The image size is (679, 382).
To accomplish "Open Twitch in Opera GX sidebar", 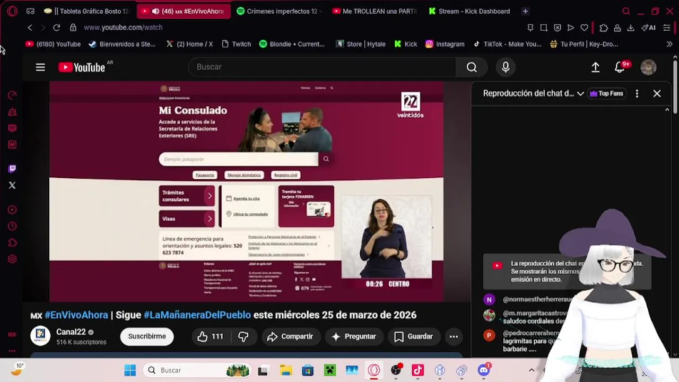I will (x=12, y=168).
